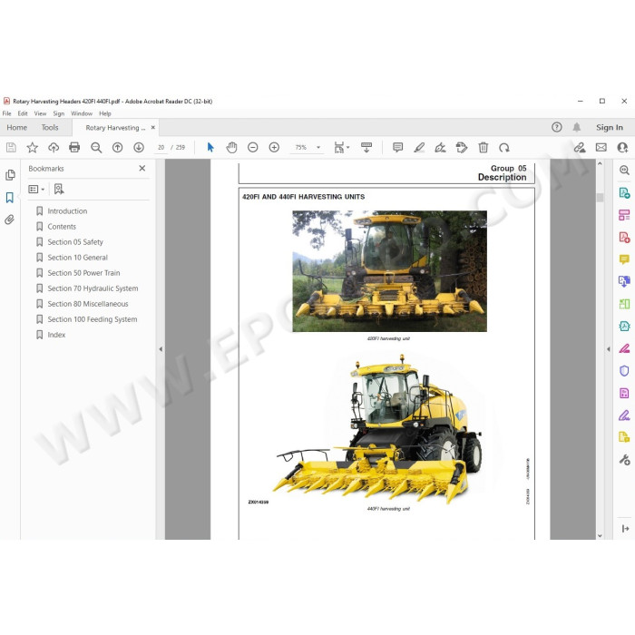The width and height of the screenshot is (635, 635).
Task: Close the Rotary Harvesting document tab
Action: click(153, 127)
